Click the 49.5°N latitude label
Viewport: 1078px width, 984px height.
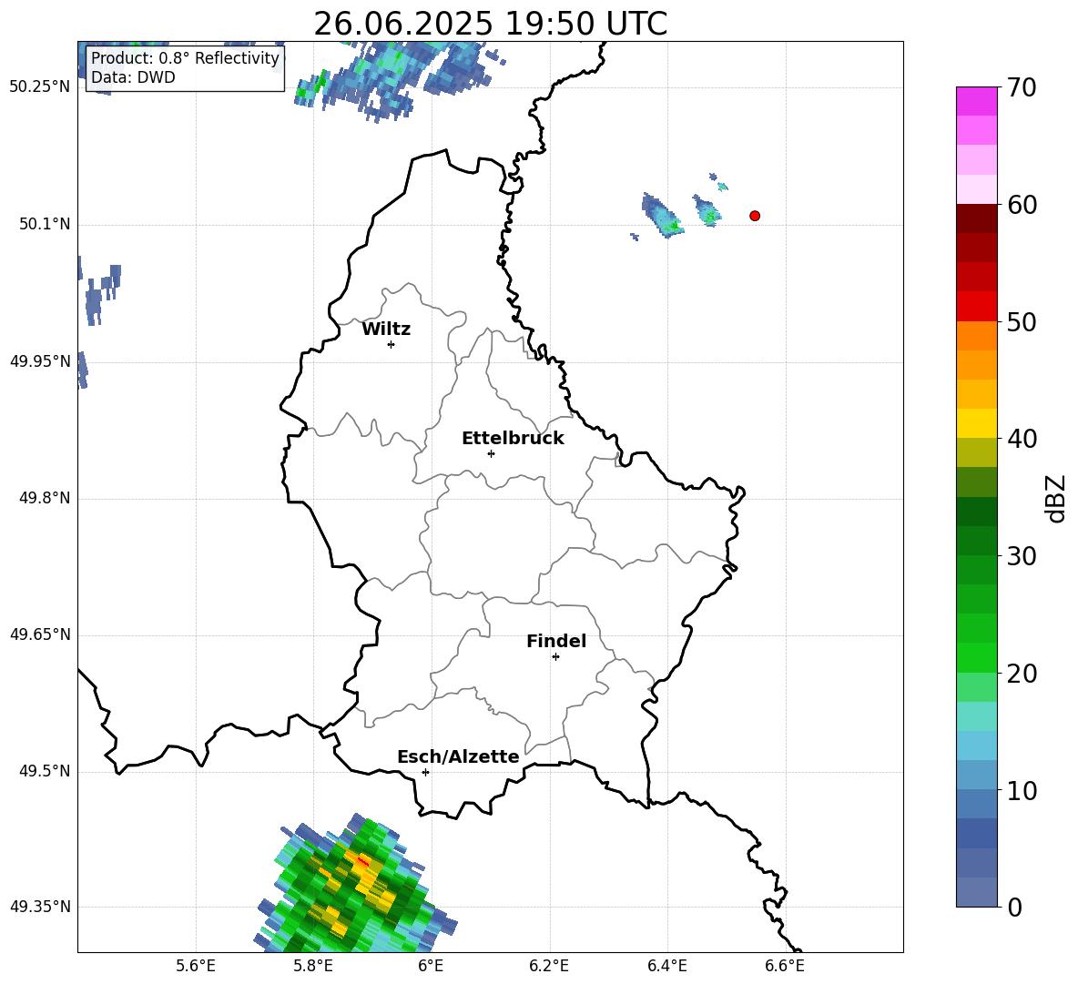tap(45, 771)
